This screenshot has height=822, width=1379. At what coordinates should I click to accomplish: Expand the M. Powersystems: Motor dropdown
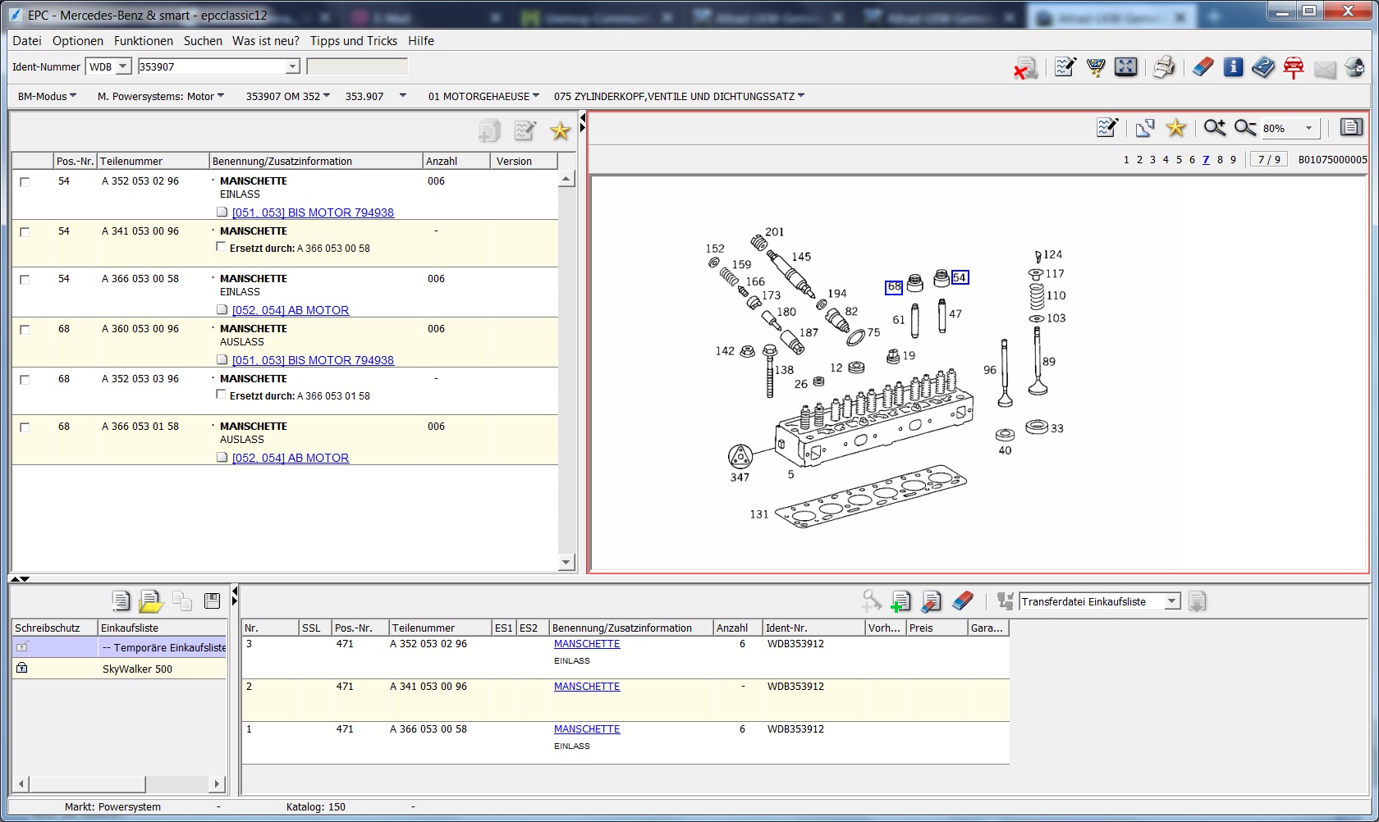coord(161,96)
